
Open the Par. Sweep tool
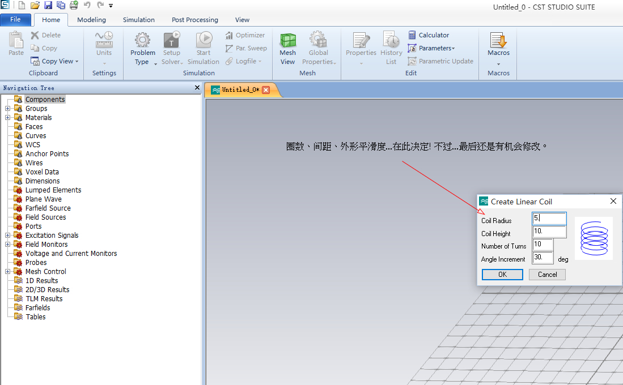click(x=246, y=48)
